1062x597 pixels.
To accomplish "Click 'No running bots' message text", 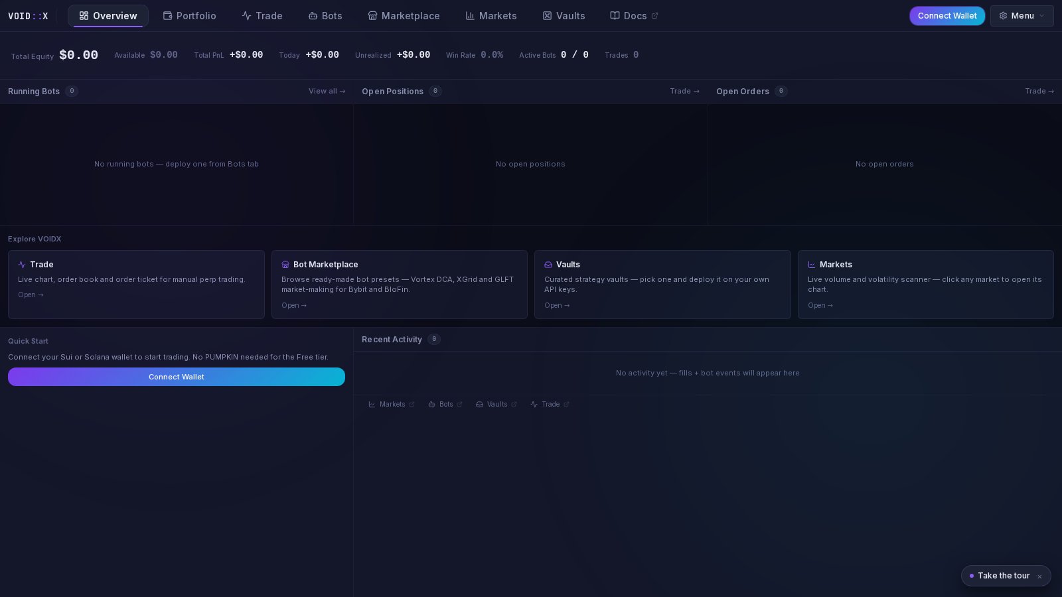I will click(x=177, y=164).
